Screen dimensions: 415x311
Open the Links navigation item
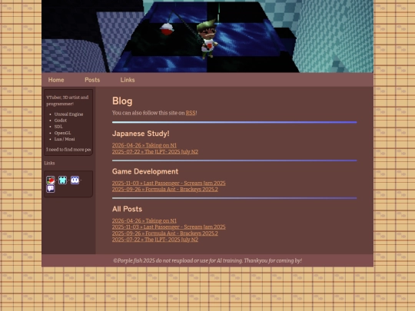click(x=128, y=80)
